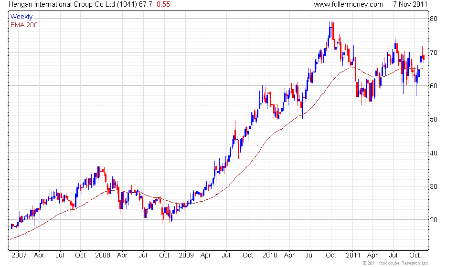Click the 20 price axis label

tap(434, 220)
